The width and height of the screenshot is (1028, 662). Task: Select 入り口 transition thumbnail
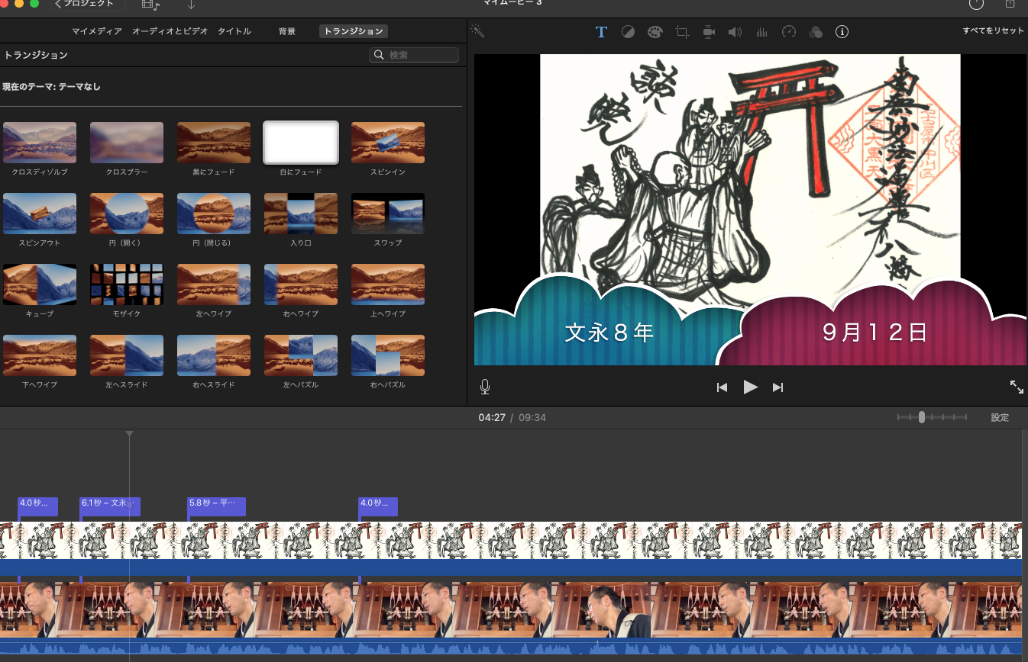pos(301,214)
